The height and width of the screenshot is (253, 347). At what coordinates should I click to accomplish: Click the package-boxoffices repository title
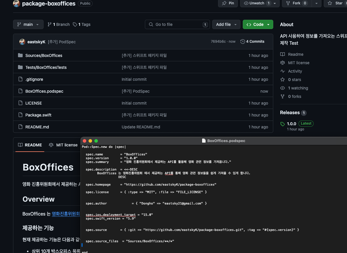pos(49,3)
